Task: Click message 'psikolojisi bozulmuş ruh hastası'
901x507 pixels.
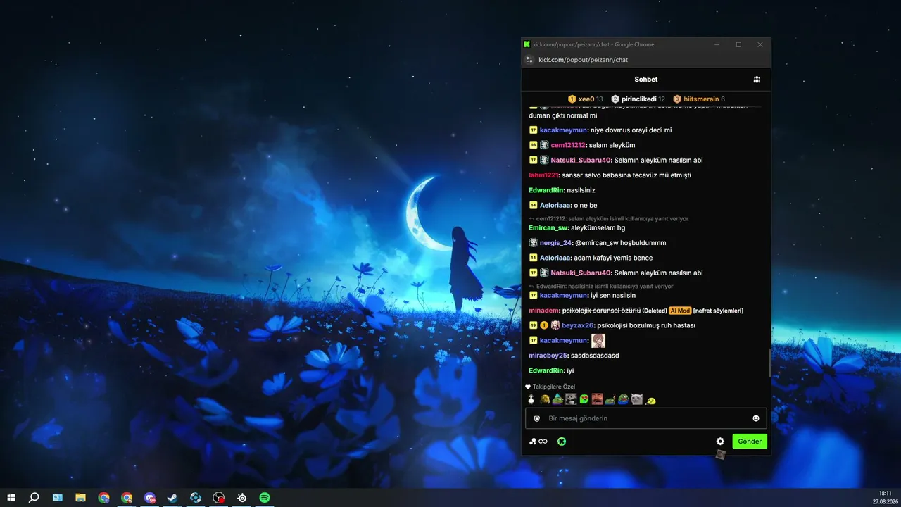Action: click(x=646, y=325)
